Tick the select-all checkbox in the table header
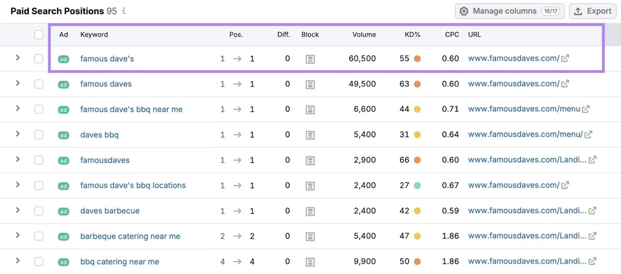Viewport: 621px width, 274px height. [x=39, y=35]
